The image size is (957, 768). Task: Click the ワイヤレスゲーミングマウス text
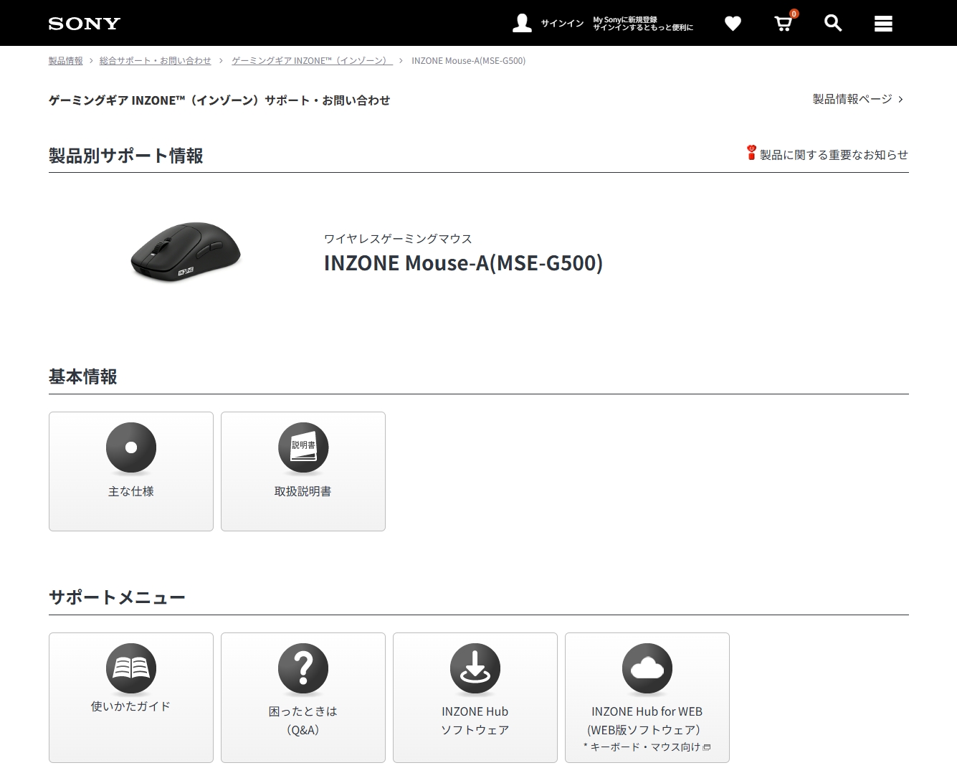[x=398, y=239]
